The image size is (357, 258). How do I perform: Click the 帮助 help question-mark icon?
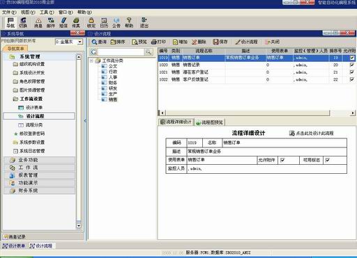click(129, 22)
